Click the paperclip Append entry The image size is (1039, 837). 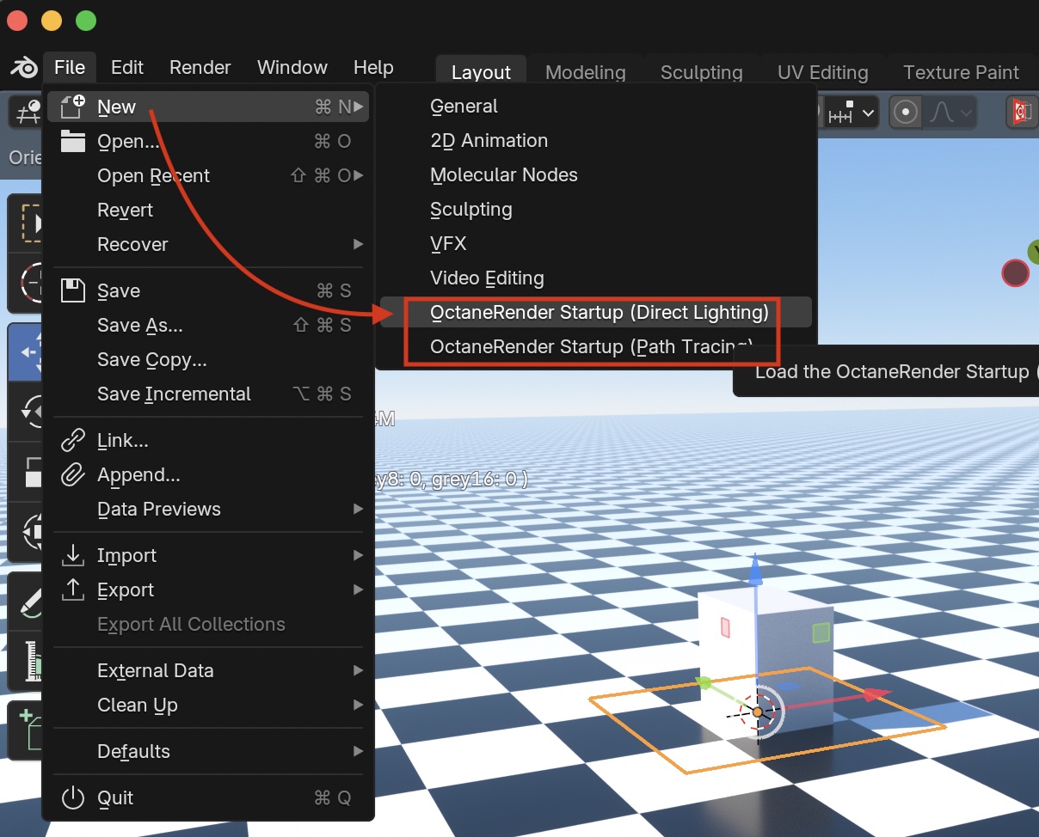pyautogui.click(x=208, y=474)
